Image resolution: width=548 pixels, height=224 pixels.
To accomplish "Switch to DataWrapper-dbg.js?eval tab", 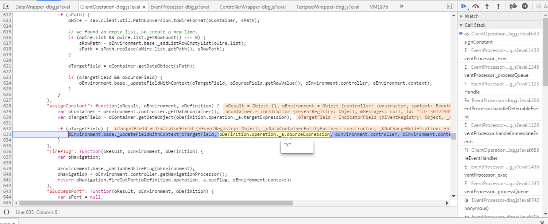I will pyautogui.click(x=42, y=7).
